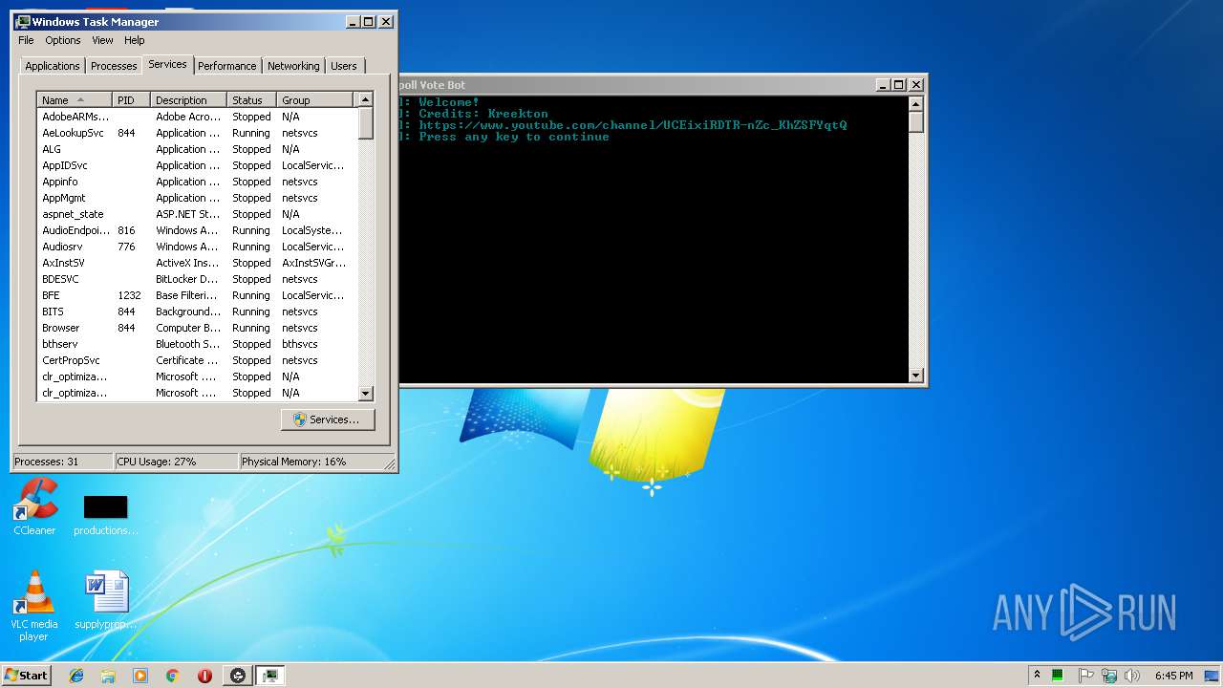Click console window scroll up arrow

pyautogui.click(x=915, y=104)
